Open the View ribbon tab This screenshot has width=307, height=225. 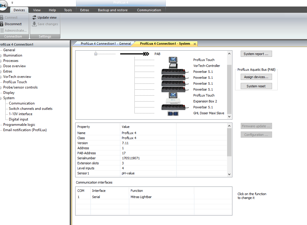[37, 10]
